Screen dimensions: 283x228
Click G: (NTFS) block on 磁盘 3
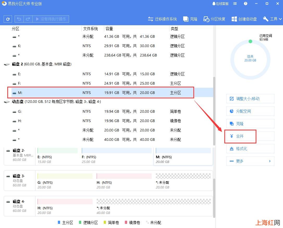[x=65, y=181]
